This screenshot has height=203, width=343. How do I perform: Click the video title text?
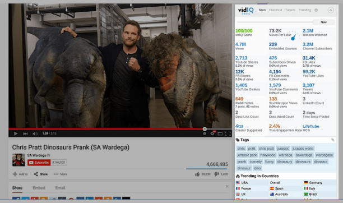tap(71, 147)
